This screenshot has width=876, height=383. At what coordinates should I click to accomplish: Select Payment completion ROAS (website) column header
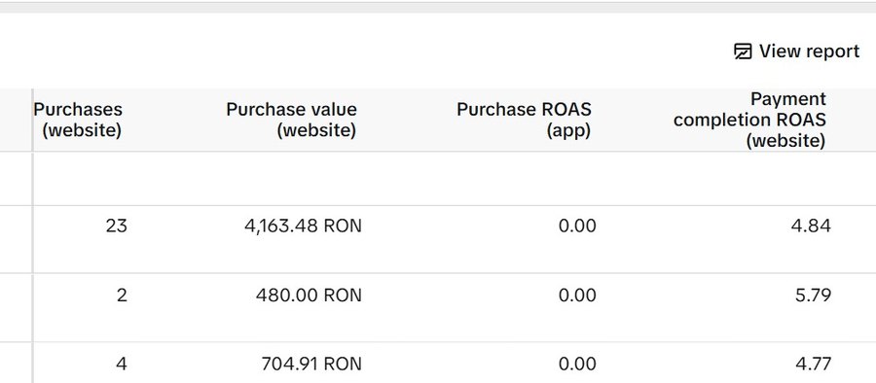(x=749, y=120)
